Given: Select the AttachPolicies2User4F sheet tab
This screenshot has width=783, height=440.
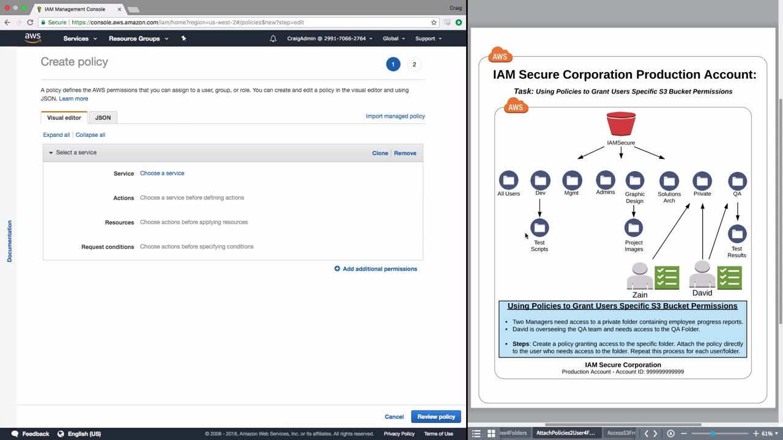Looking at the screenshot, I should pyautogui.click(x=565, y=433).
